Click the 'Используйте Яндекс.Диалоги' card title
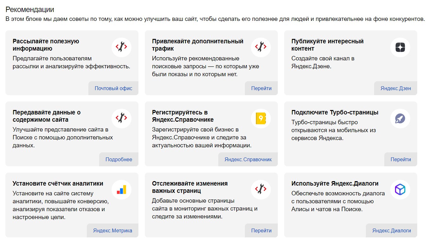Image resolution: width=434 pixels, height=245 pixels. (335, 184)
